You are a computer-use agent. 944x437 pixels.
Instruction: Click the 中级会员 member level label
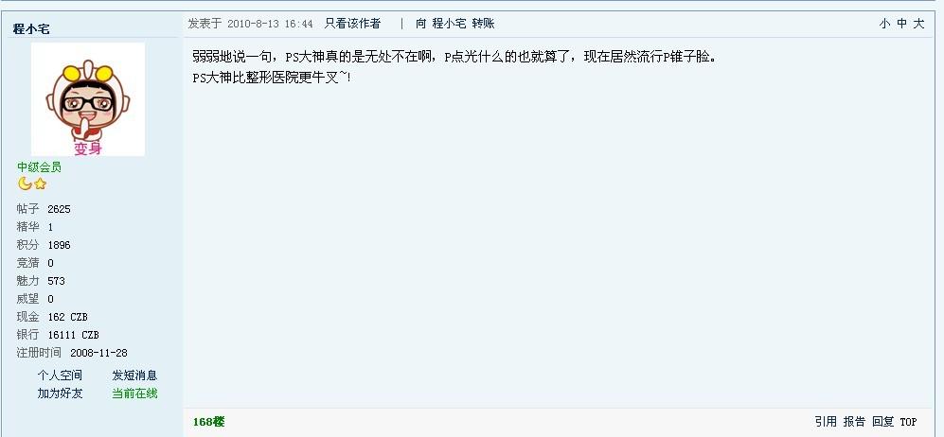coord(39,167)
